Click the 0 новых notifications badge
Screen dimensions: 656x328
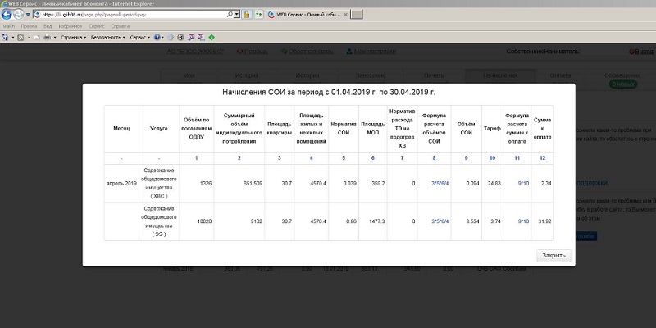click(623, 84)
